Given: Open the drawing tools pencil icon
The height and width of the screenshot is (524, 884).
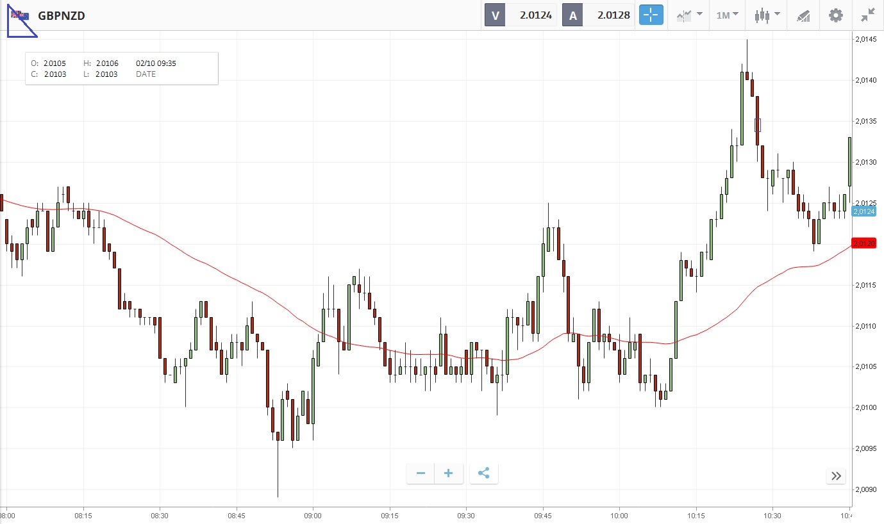Looking at the screenshot, I should coord(803,15).
